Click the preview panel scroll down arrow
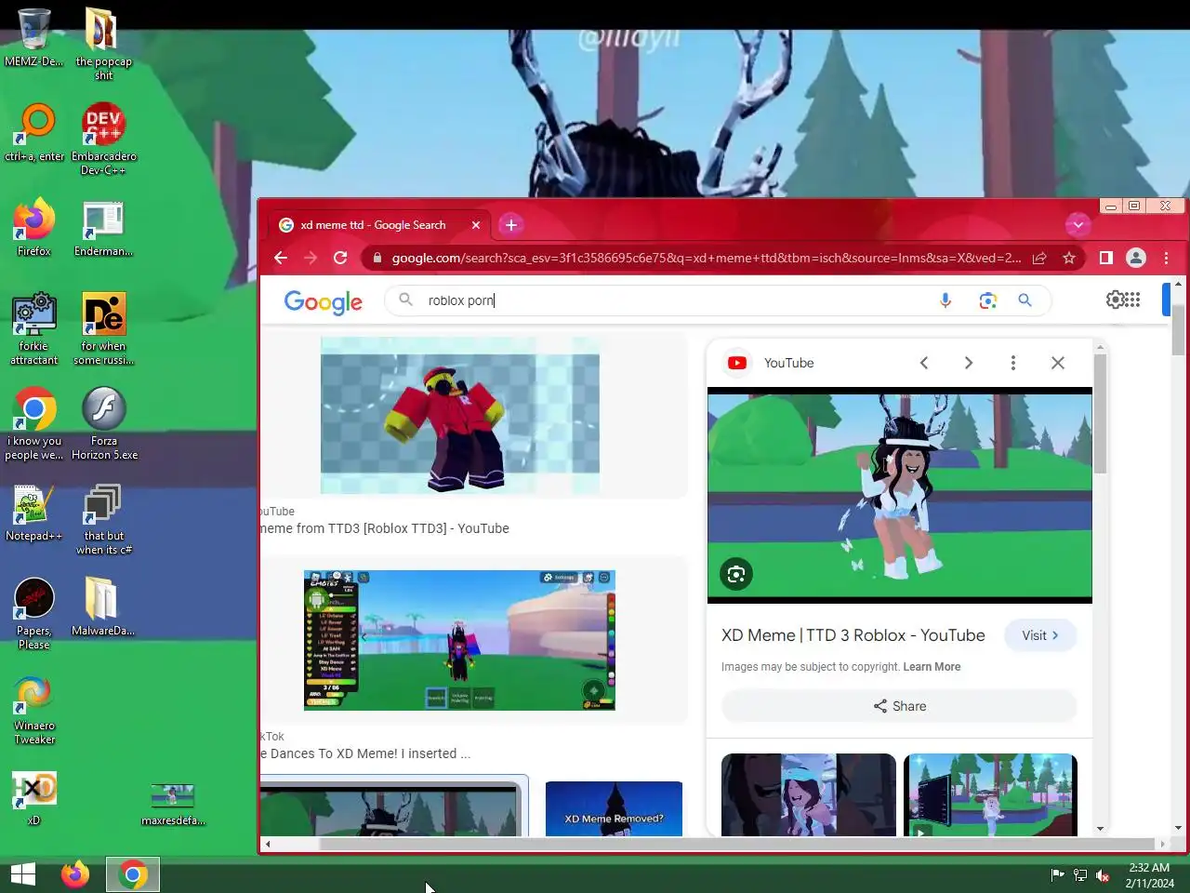Viewport: 1190px width, 893px height. 1100,829
